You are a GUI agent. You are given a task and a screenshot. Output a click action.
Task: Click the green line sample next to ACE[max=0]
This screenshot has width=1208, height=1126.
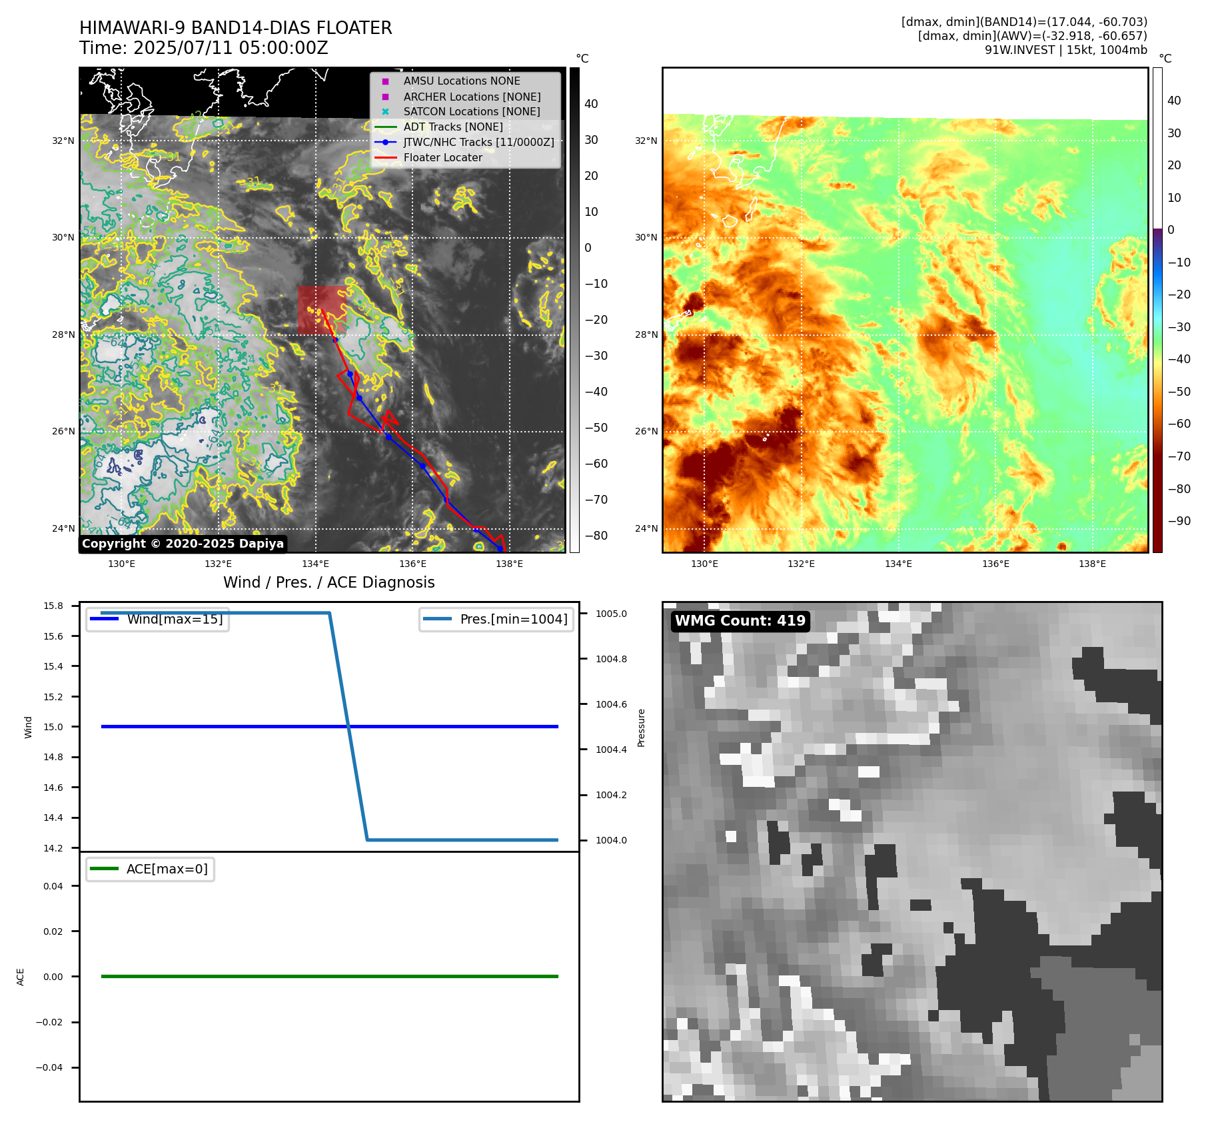pos(104,869)
